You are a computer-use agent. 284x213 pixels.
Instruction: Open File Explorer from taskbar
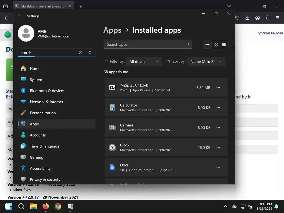click(34, 206)
